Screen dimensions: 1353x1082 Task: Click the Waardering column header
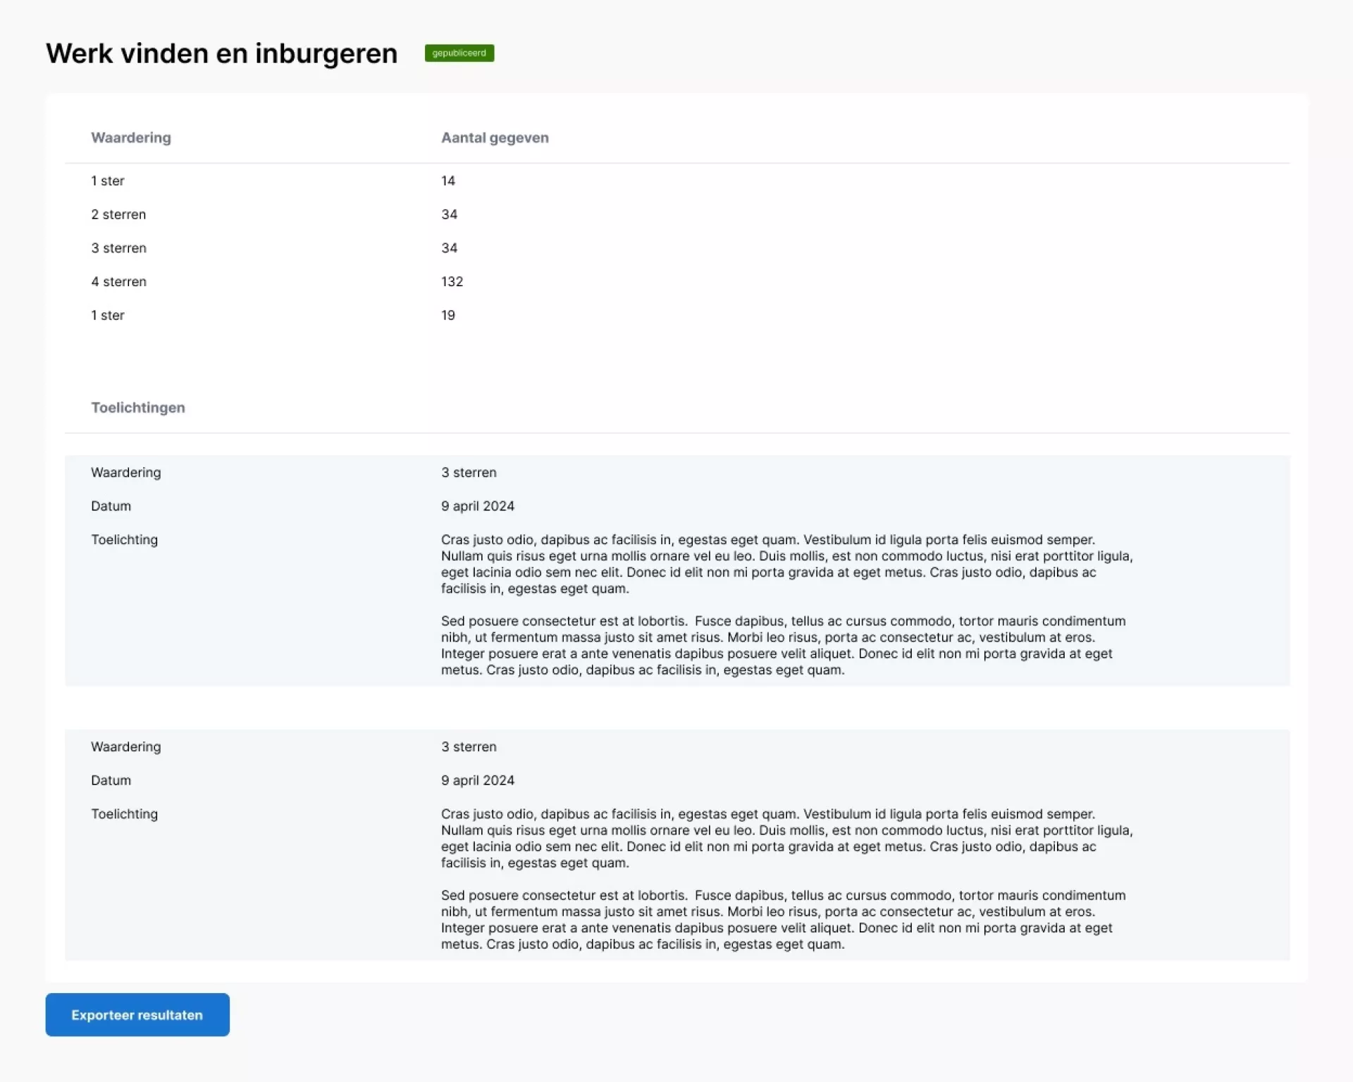(131, 137)
